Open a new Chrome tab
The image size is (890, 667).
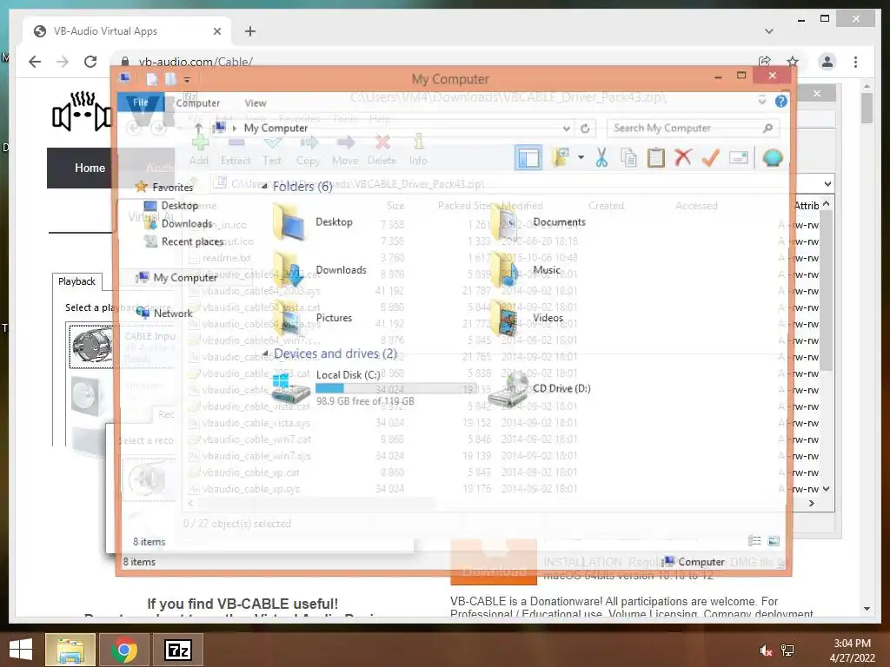click(250, 31)
